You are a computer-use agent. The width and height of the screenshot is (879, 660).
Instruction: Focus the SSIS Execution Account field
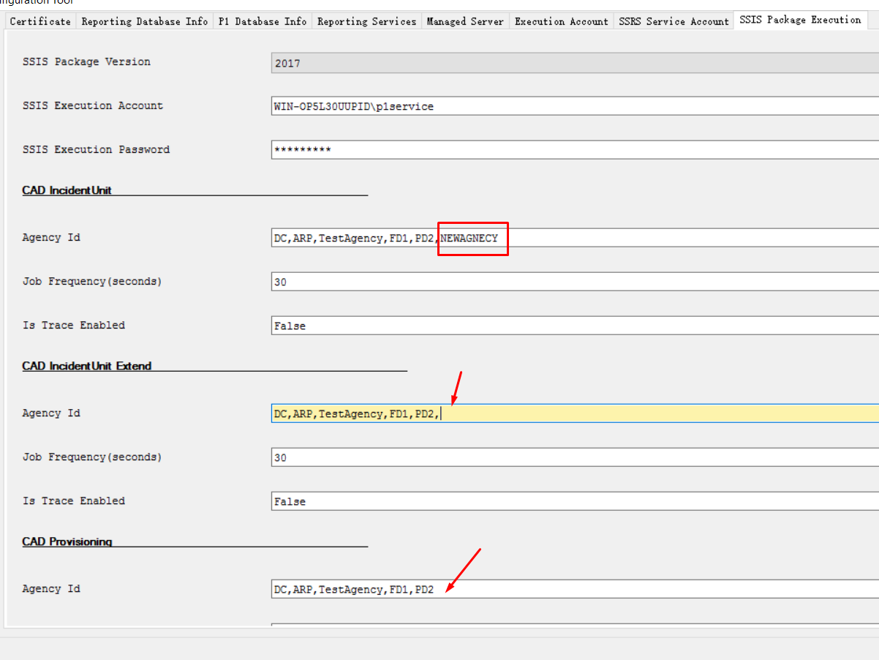(575, 106)
